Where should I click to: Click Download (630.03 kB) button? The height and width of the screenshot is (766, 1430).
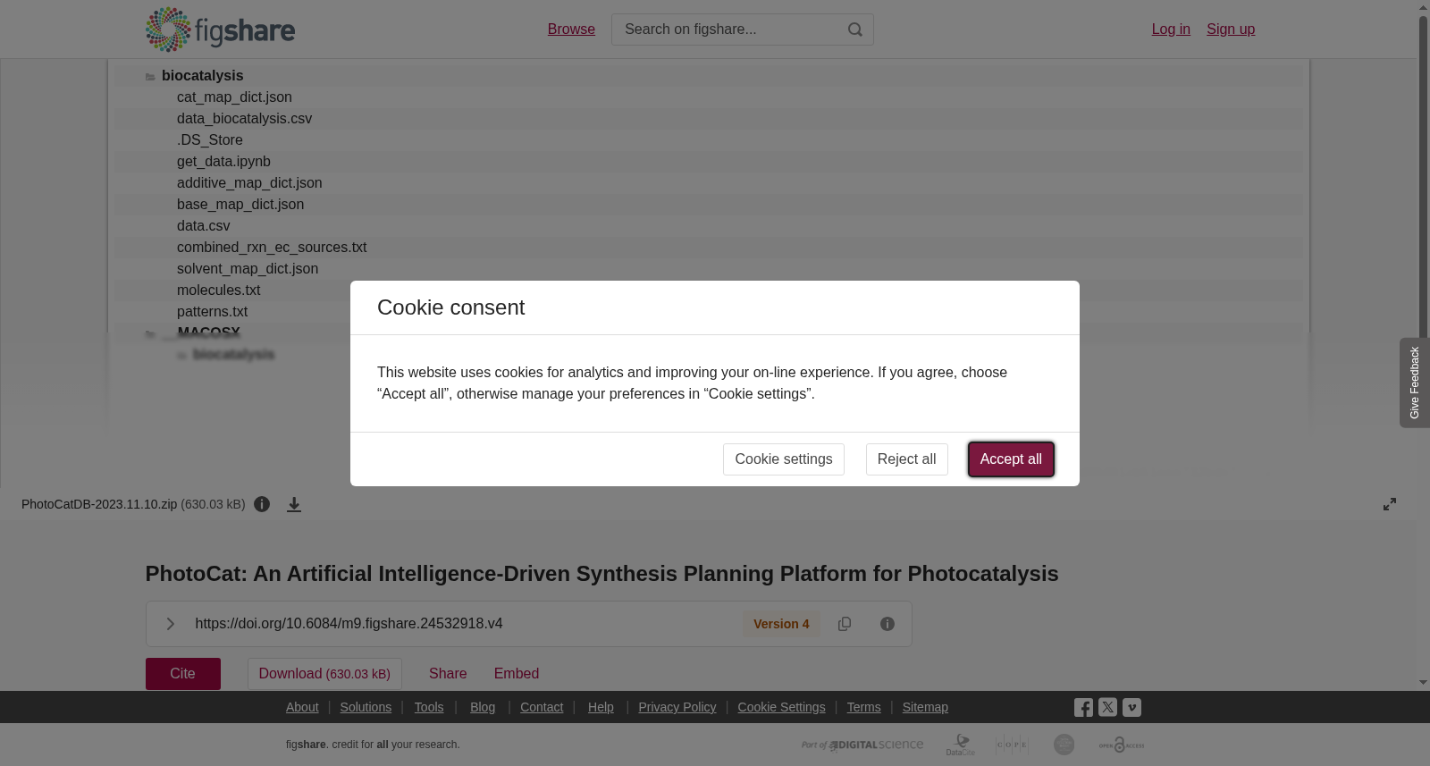point(324,674)
